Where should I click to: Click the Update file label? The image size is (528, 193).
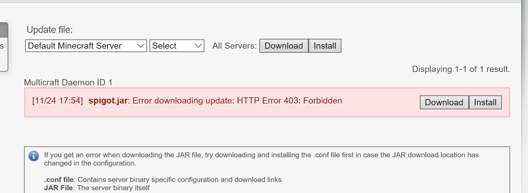(x=49, y=30)
